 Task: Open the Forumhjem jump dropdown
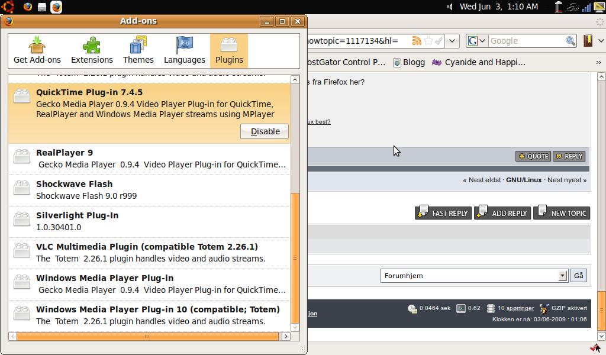[474, 276]
